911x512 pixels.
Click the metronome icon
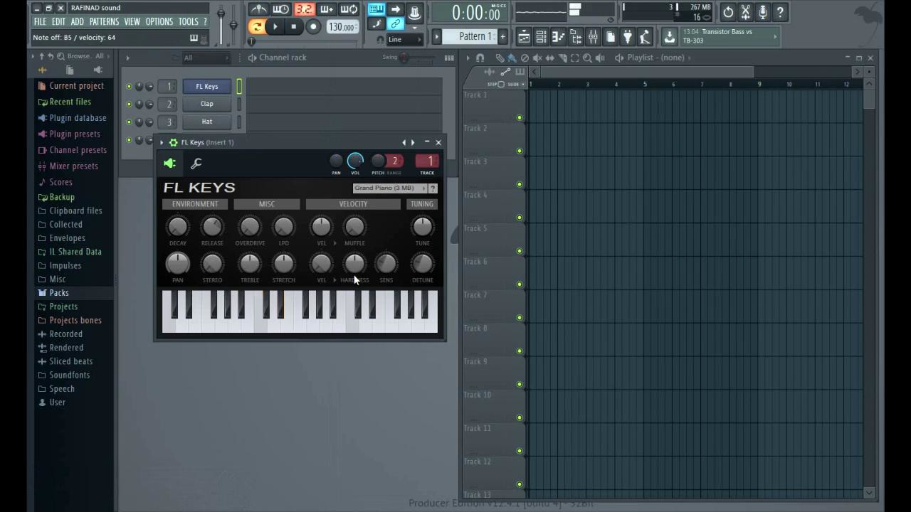258,9
